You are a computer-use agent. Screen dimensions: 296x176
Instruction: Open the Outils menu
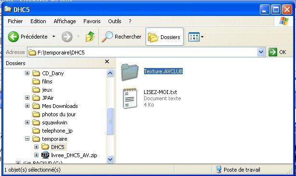(115, 21)
